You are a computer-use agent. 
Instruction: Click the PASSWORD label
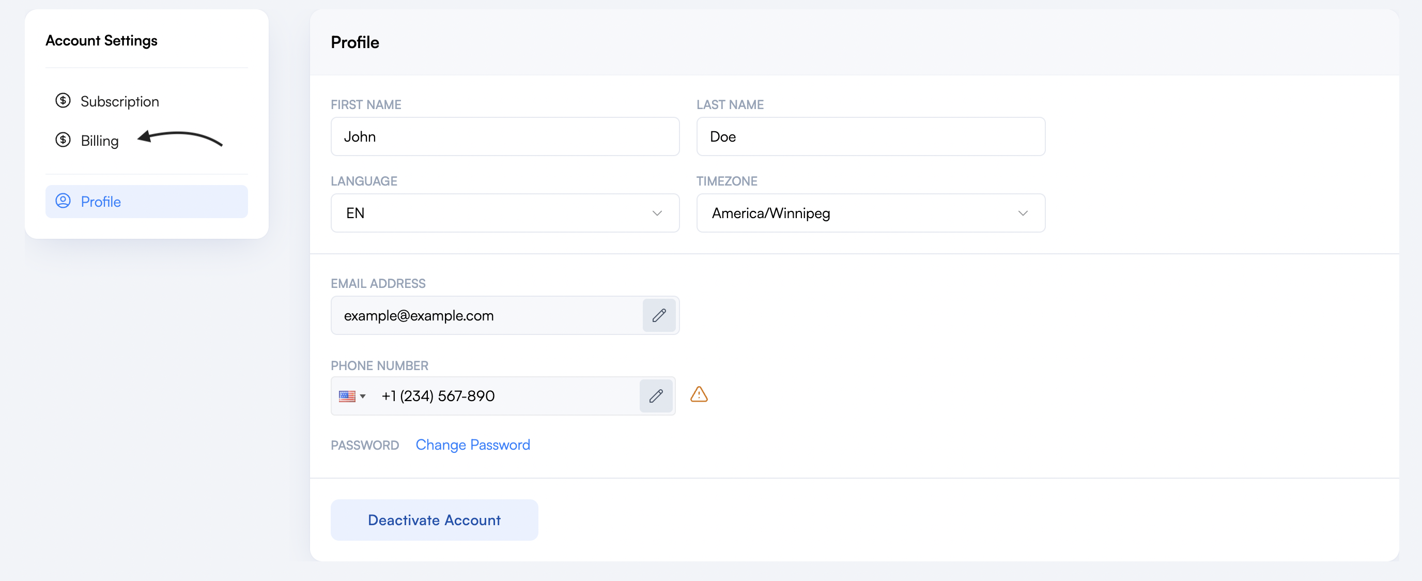pos(364,445)
